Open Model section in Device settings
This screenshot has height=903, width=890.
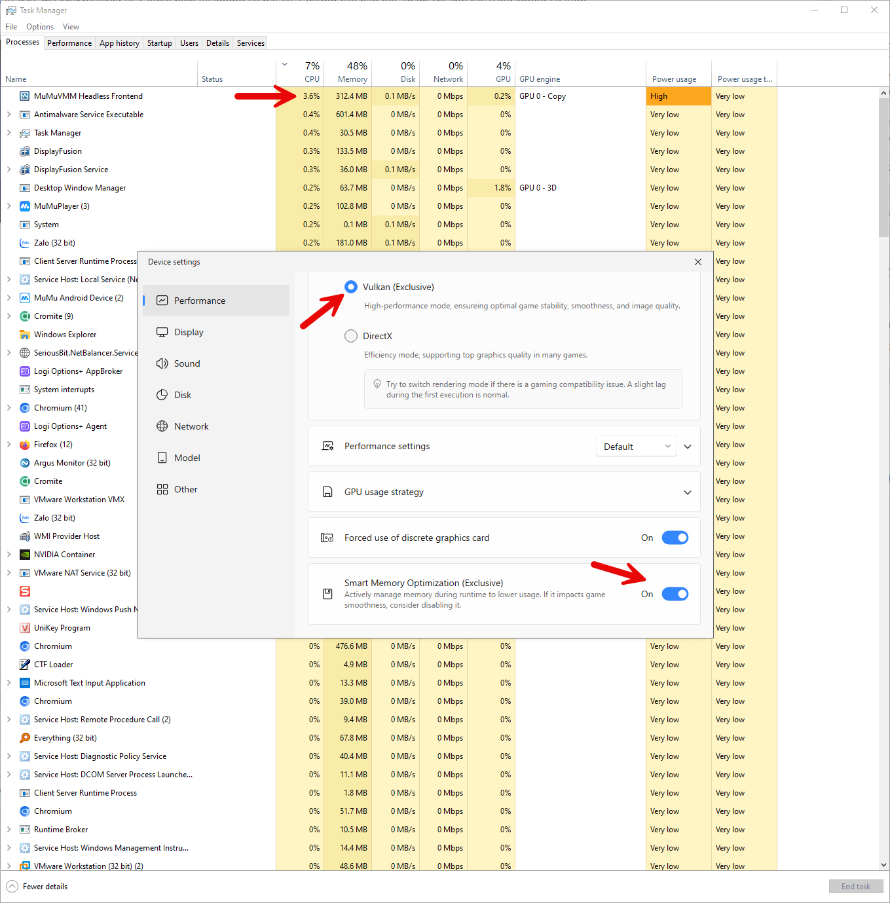coord(216,458)
